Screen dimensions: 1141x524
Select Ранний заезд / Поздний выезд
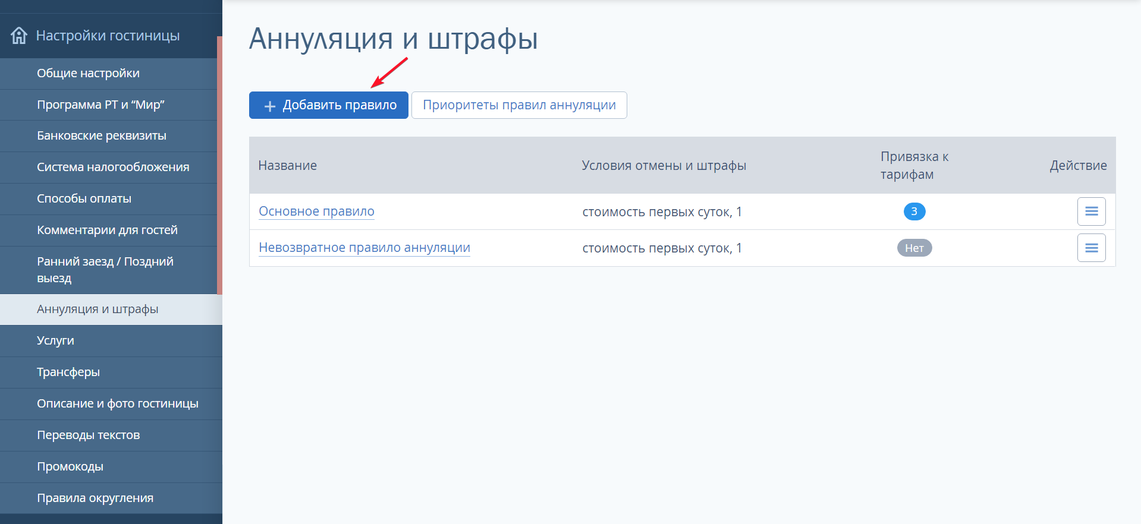coord(108,270)
